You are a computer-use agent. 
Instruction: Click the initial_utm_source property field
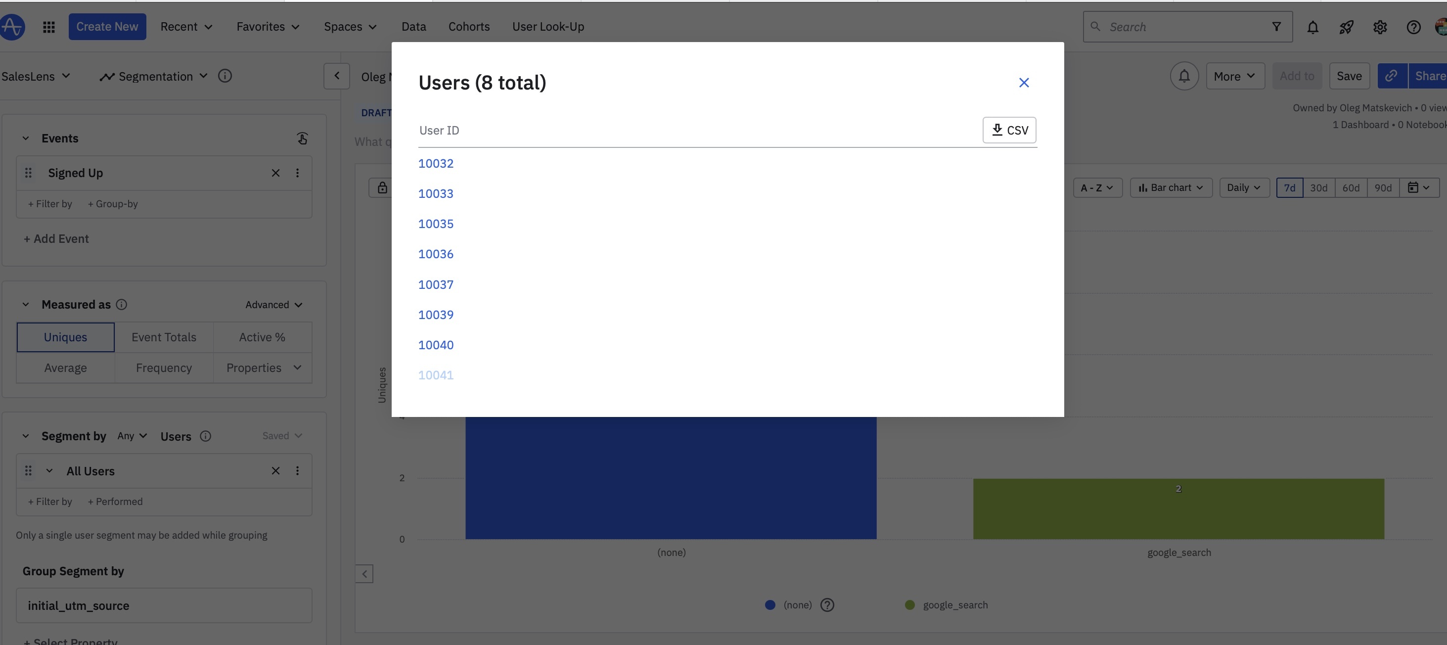164,605
